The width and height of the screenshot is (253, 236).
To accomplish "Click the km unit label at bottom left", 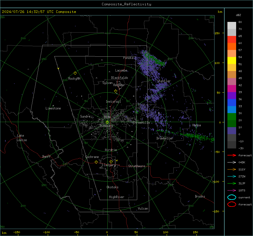I will (4, 233).
